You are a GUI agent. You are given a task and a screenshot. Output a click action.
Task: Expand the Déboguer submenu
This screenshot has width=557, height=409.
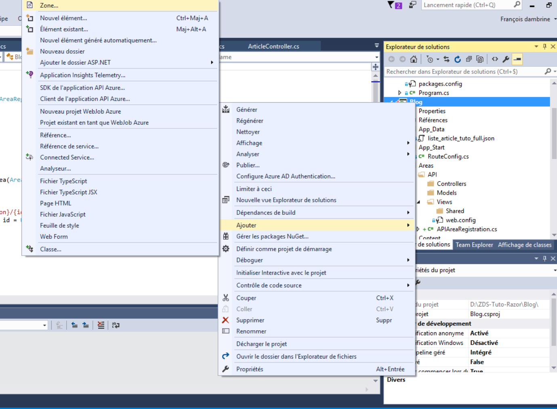408,260
